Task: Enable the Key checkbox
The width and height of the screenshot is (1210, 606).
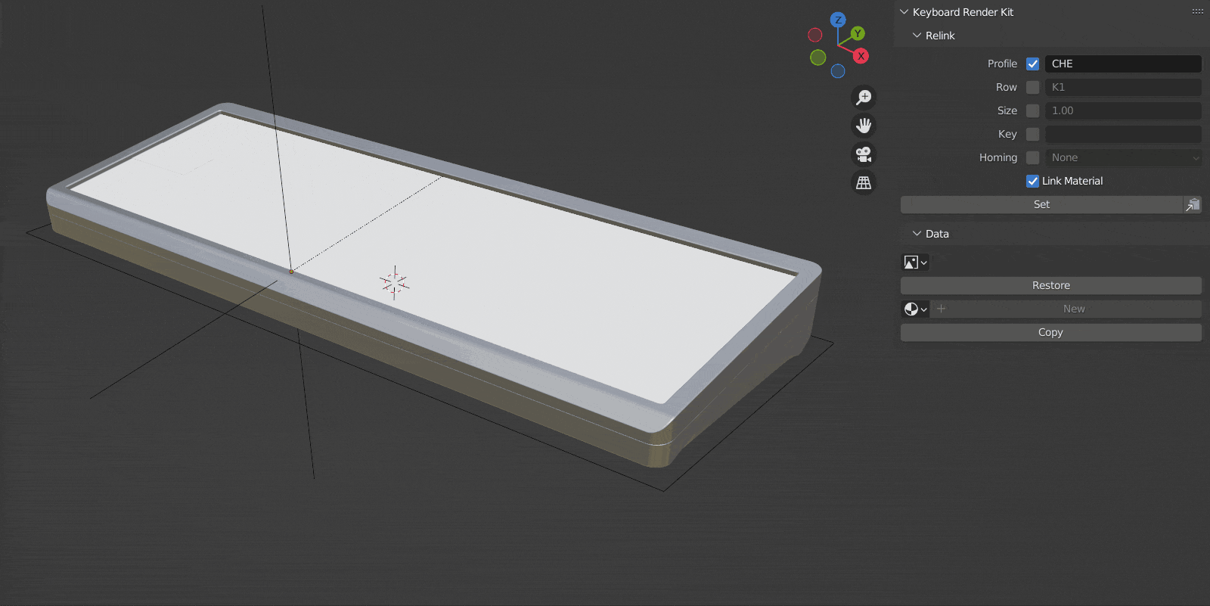Action: pyautogui.click(x=1032, y=134)
